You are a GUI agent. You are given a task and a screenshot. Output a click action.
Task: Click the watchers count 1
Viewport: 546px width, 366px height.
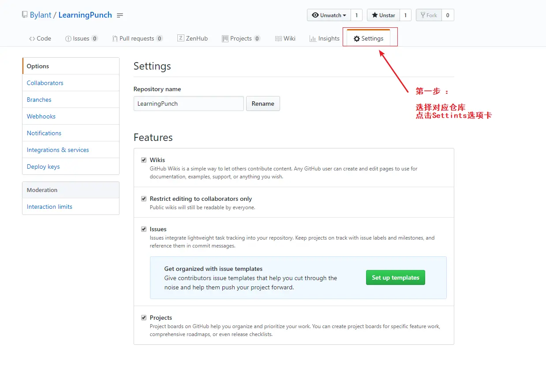pyautogui.click(x=357, y=15)
